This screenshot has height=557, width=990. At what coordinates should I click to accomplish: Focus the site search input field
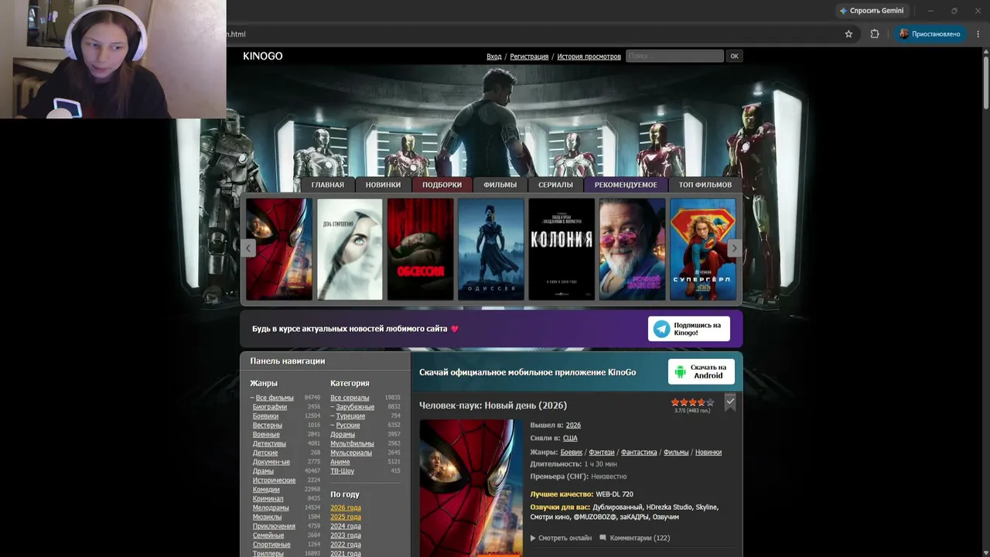tap(674, 56)
